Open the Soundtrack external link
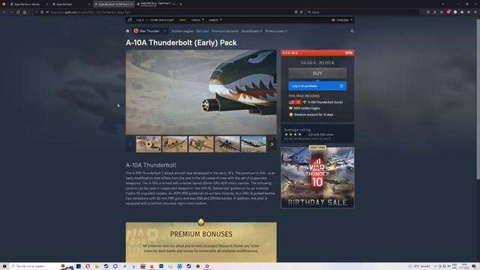This screenshot has width=480, height=270. point(252,31)
